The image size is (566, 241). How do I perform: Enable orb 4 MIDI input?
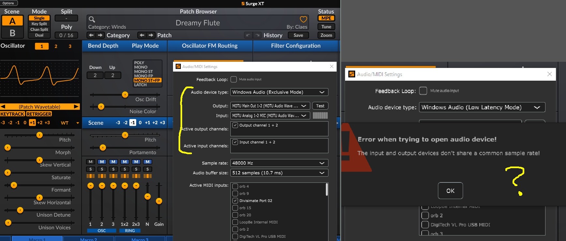tap(235, 186)
